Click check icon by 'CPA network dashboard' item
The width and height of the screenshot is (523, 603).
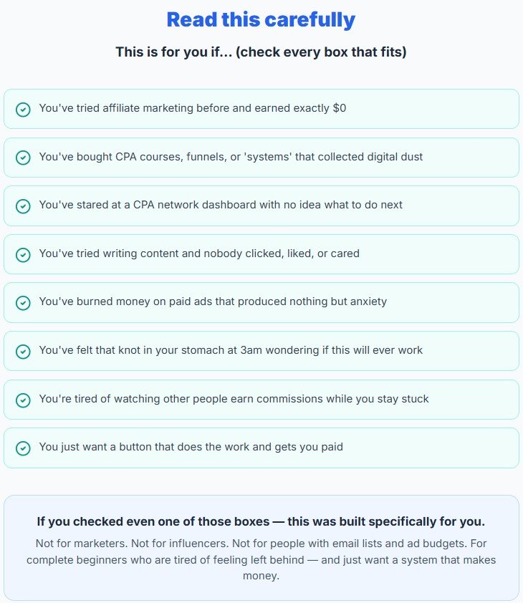(23, 206)
